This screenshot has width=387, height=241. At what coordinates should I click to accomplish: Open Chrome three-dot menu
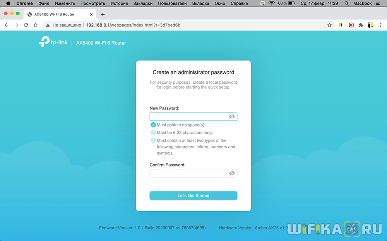point(380,25)
